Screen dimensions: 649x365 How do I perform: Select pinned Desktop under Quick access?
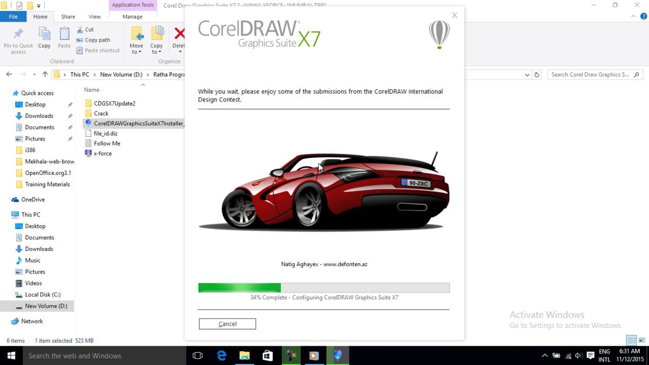pyautogui.click(x=35, y=104)
